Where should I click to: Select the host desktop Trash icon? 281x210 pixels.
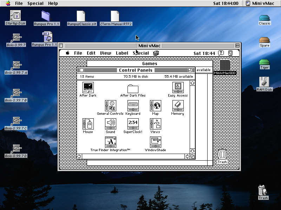pyautogui.click(x=262, y=190)
